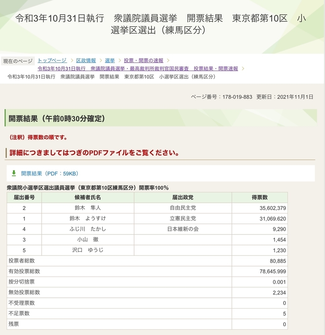
Task: Click party cell 日本維新の会
Action: coord(183,229)
